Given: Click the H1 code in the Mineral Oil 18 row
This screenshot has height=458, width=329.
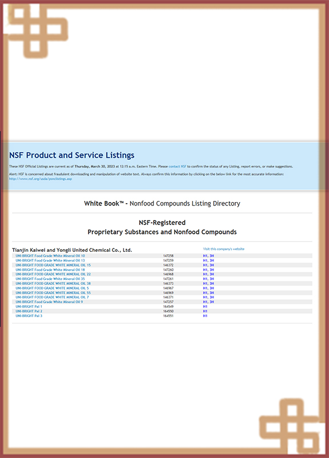Looking at the screenshot, I should [x=205, y=270].
